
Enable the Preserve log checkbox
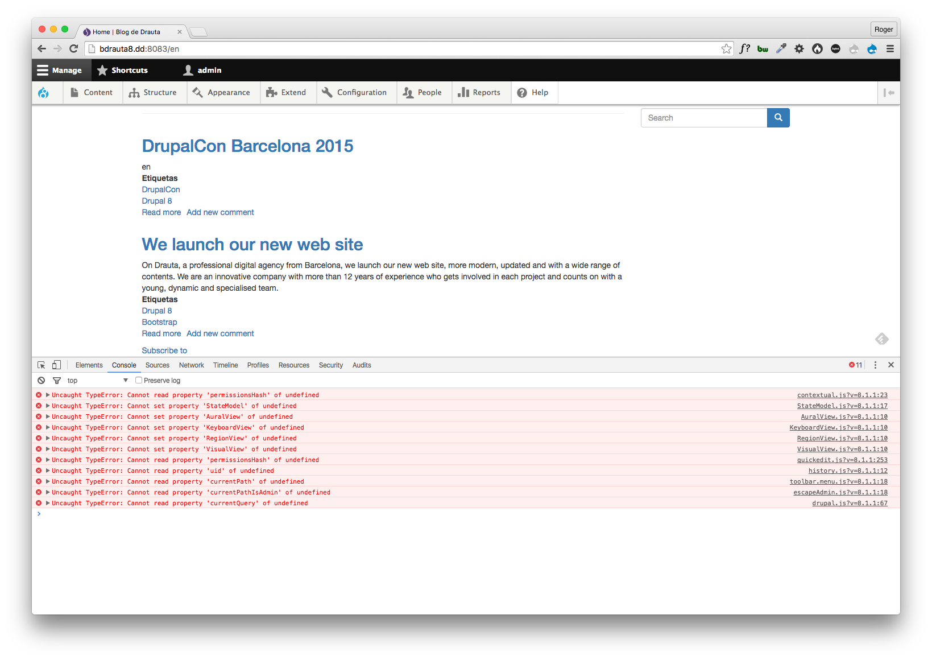point(139,381)
